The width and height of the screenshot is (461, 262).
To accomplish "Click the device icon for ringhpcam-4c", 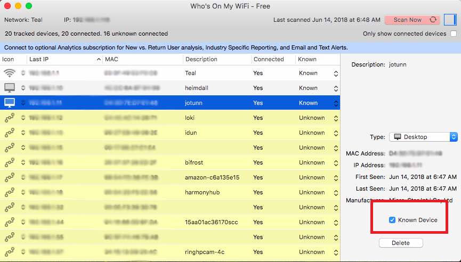I will coord(10,252).
